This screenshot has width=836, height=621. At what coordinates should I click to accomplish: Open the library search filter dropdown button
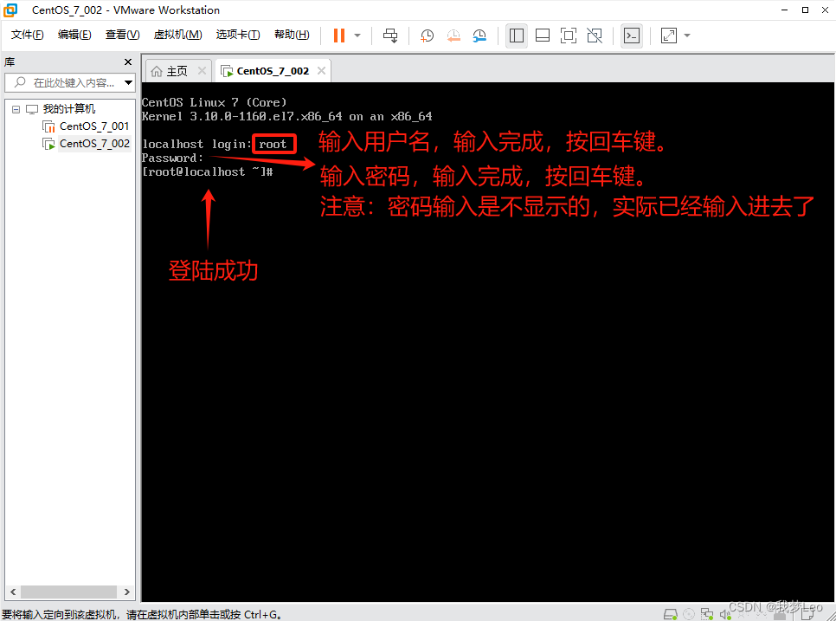127,82
